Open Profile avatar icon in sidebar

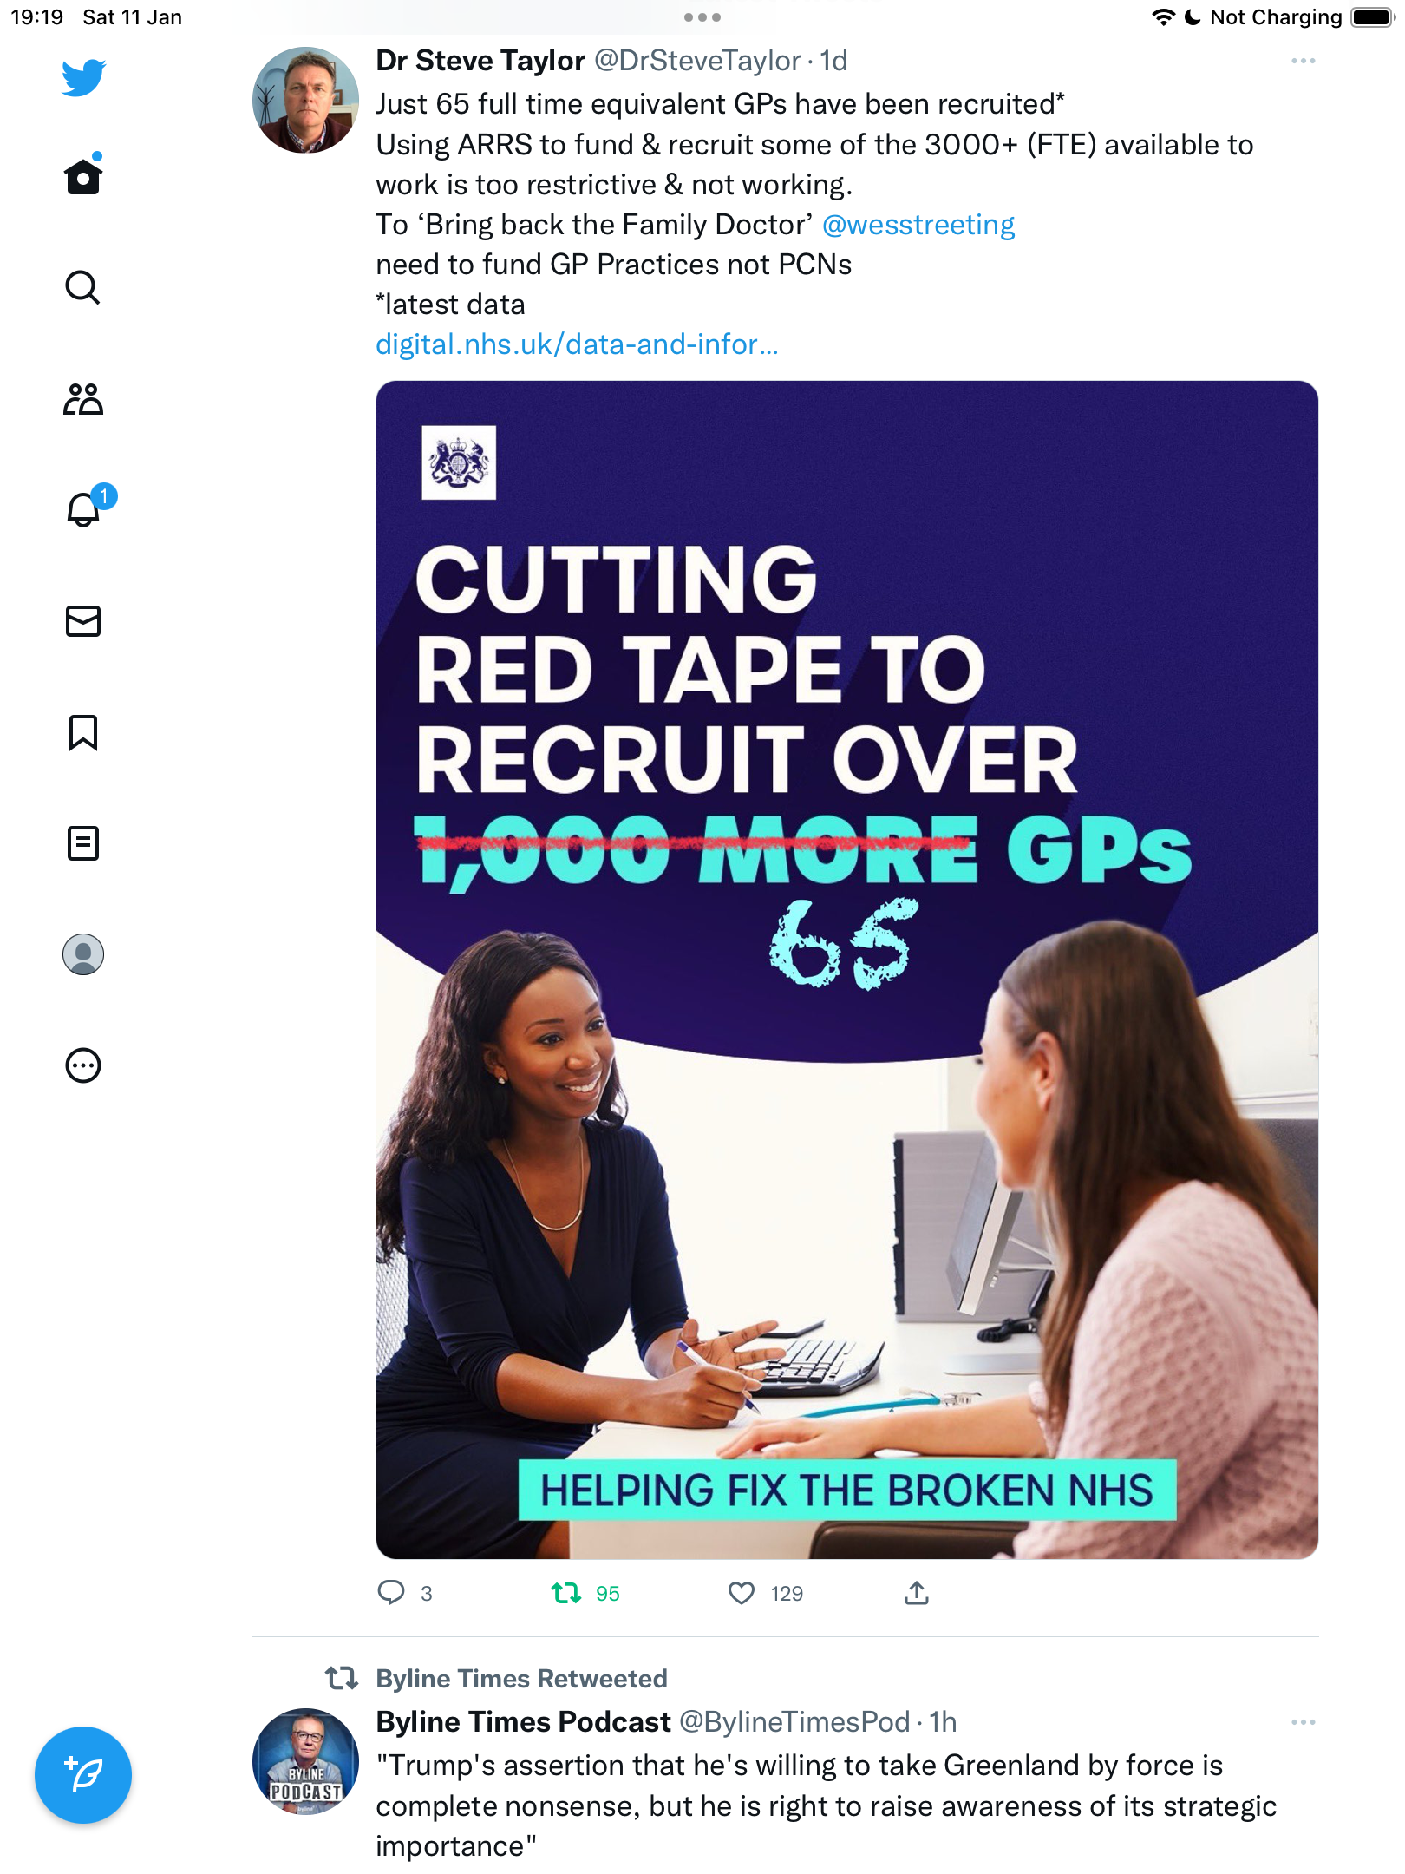83,954
